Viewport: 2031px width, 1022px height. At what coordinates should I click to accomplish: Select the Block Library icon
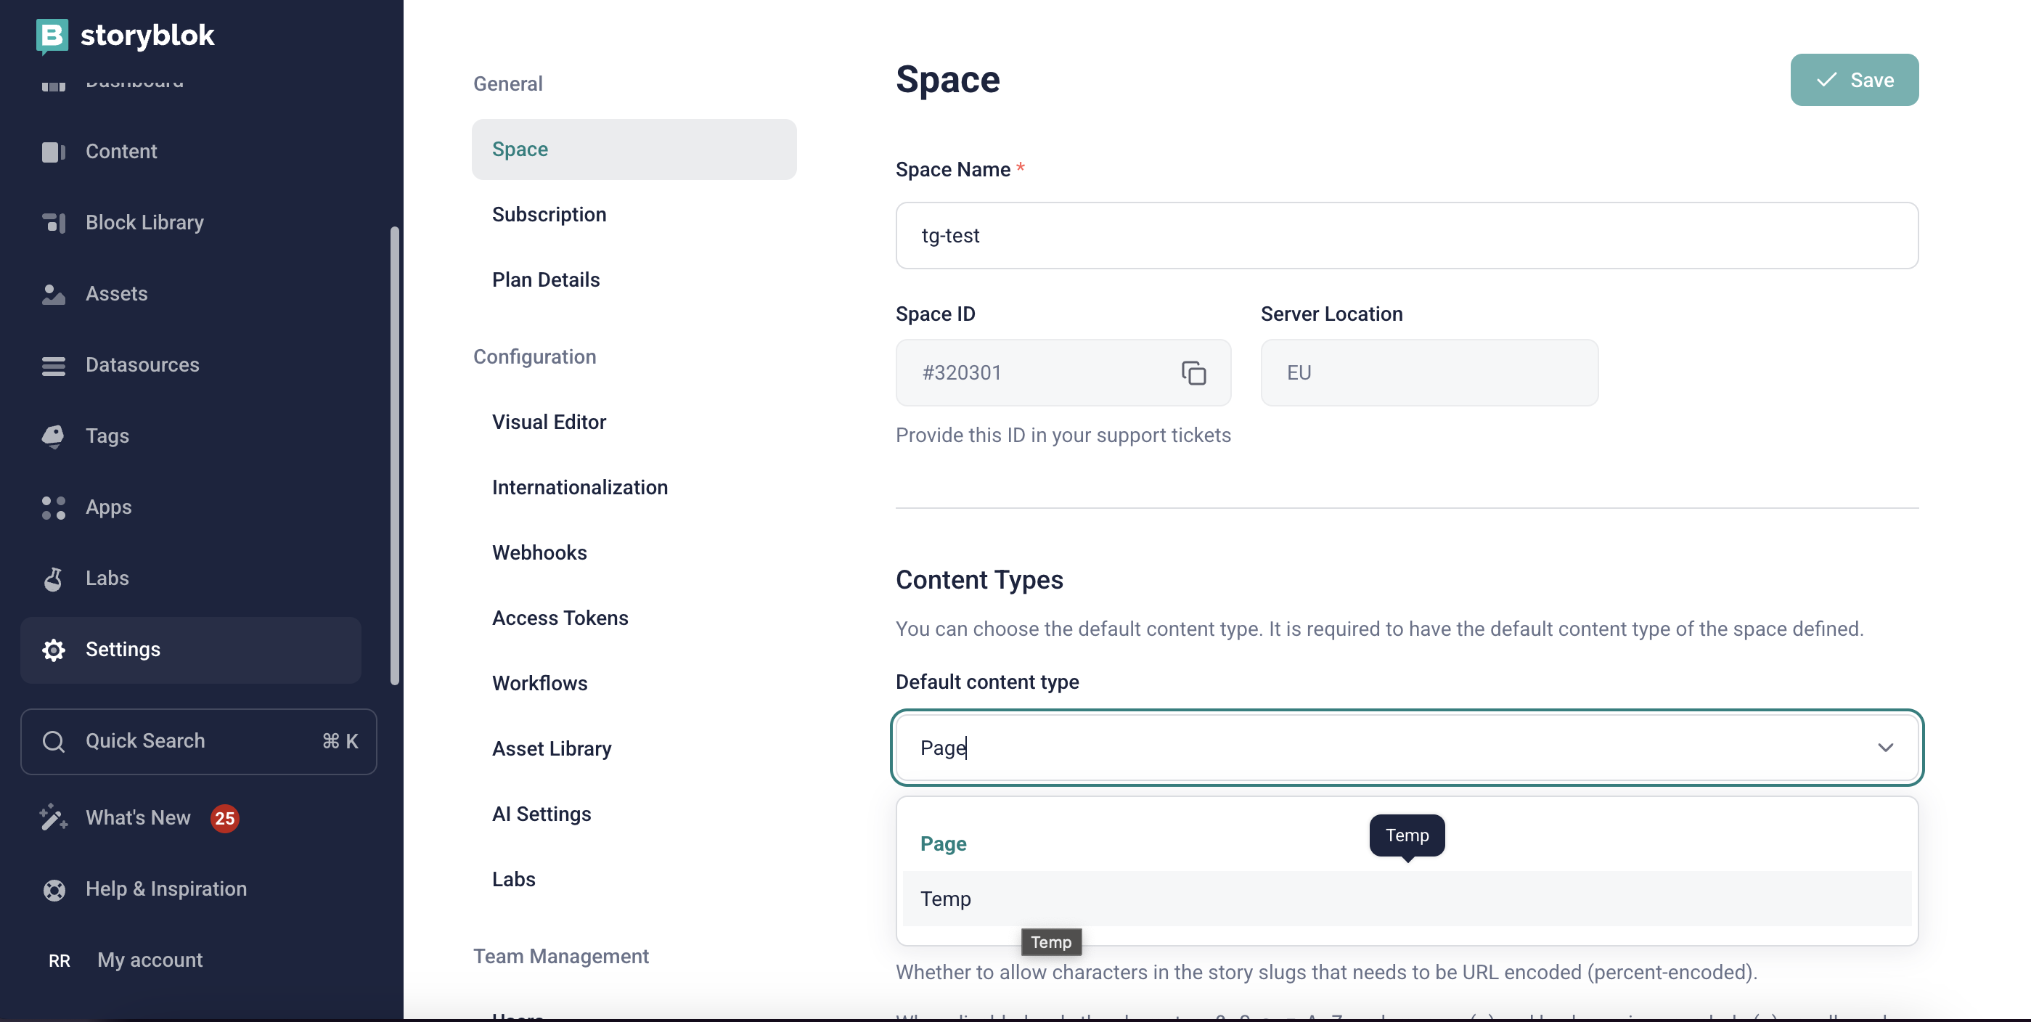53,222
